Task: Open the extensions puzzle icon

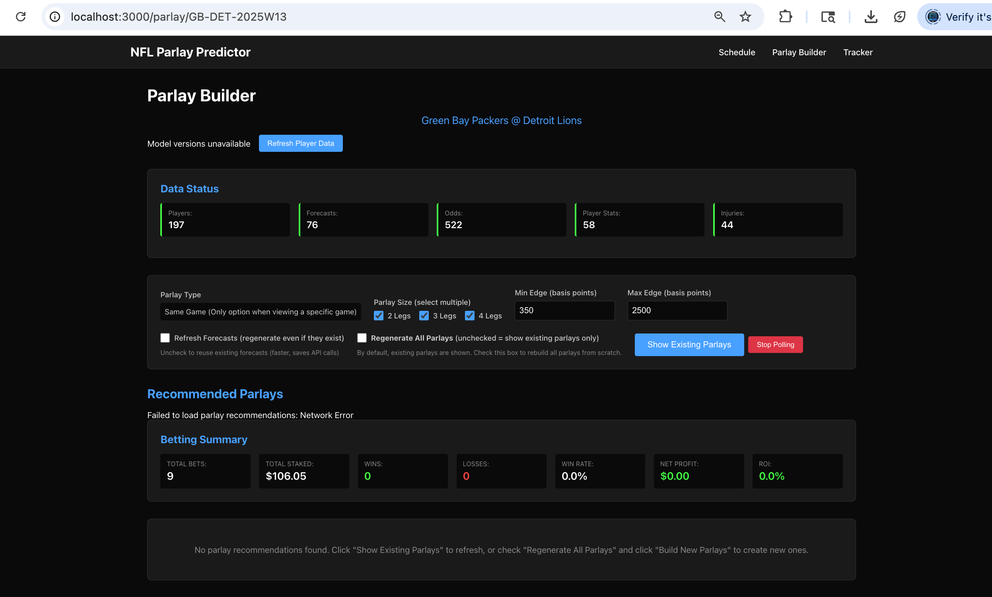Action: pos(785,16)
